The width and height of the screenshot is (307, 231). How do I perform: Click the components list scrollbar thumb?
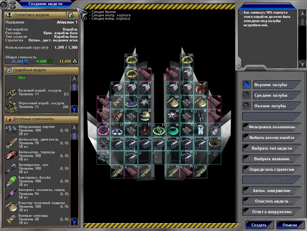point(74,136)
